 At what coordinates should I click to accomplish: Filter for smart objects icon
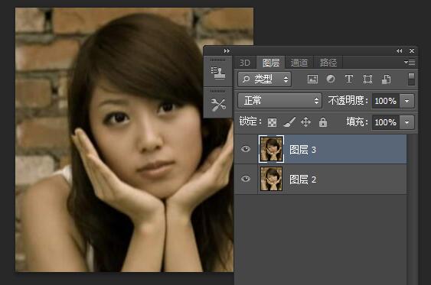[386, 79]
